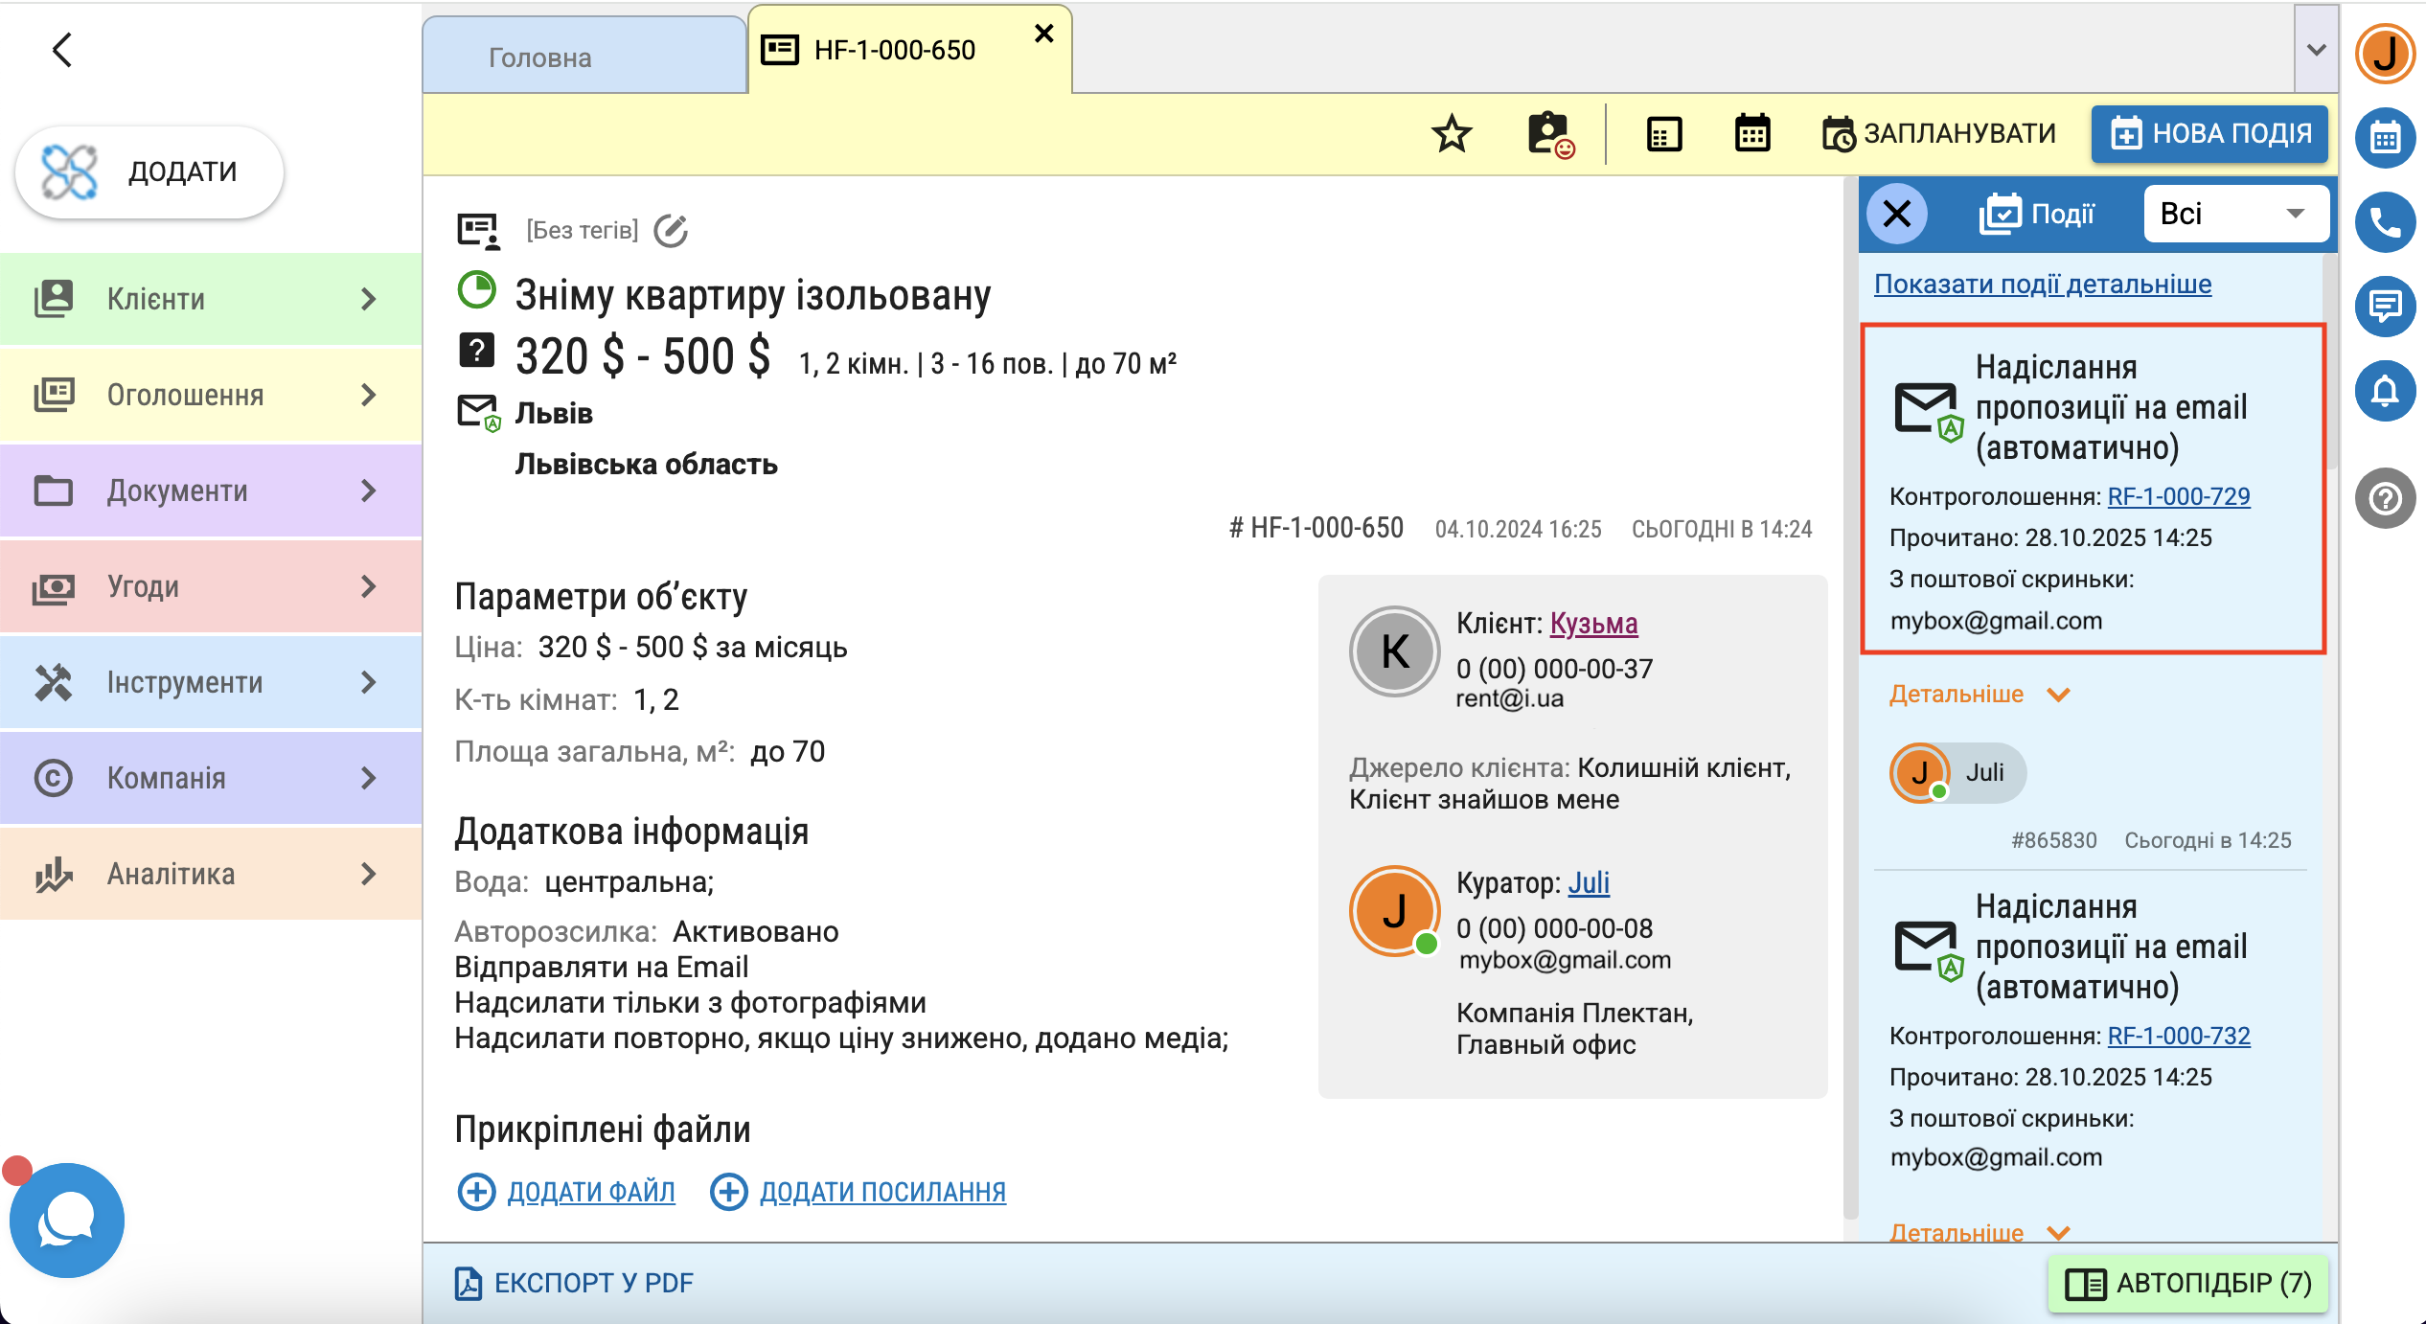This screenshot has width=2426, height=1324.
Task: Open the calendar icon in toolbar
Action: coord(1752,134)
